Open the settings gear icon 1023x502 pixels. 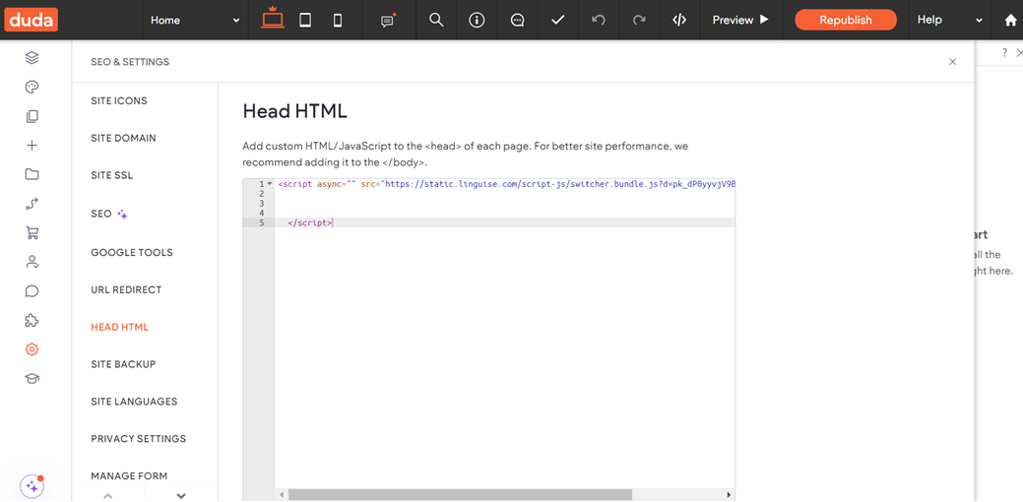coord(32,349)
